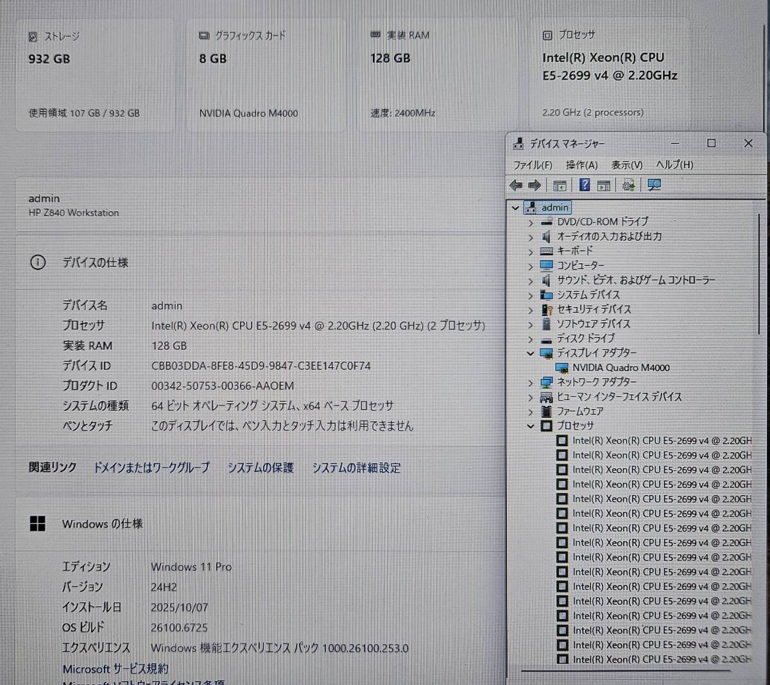Click the update device driver toolbar icon
Screen dimensions: 770x685
point(629,186)
